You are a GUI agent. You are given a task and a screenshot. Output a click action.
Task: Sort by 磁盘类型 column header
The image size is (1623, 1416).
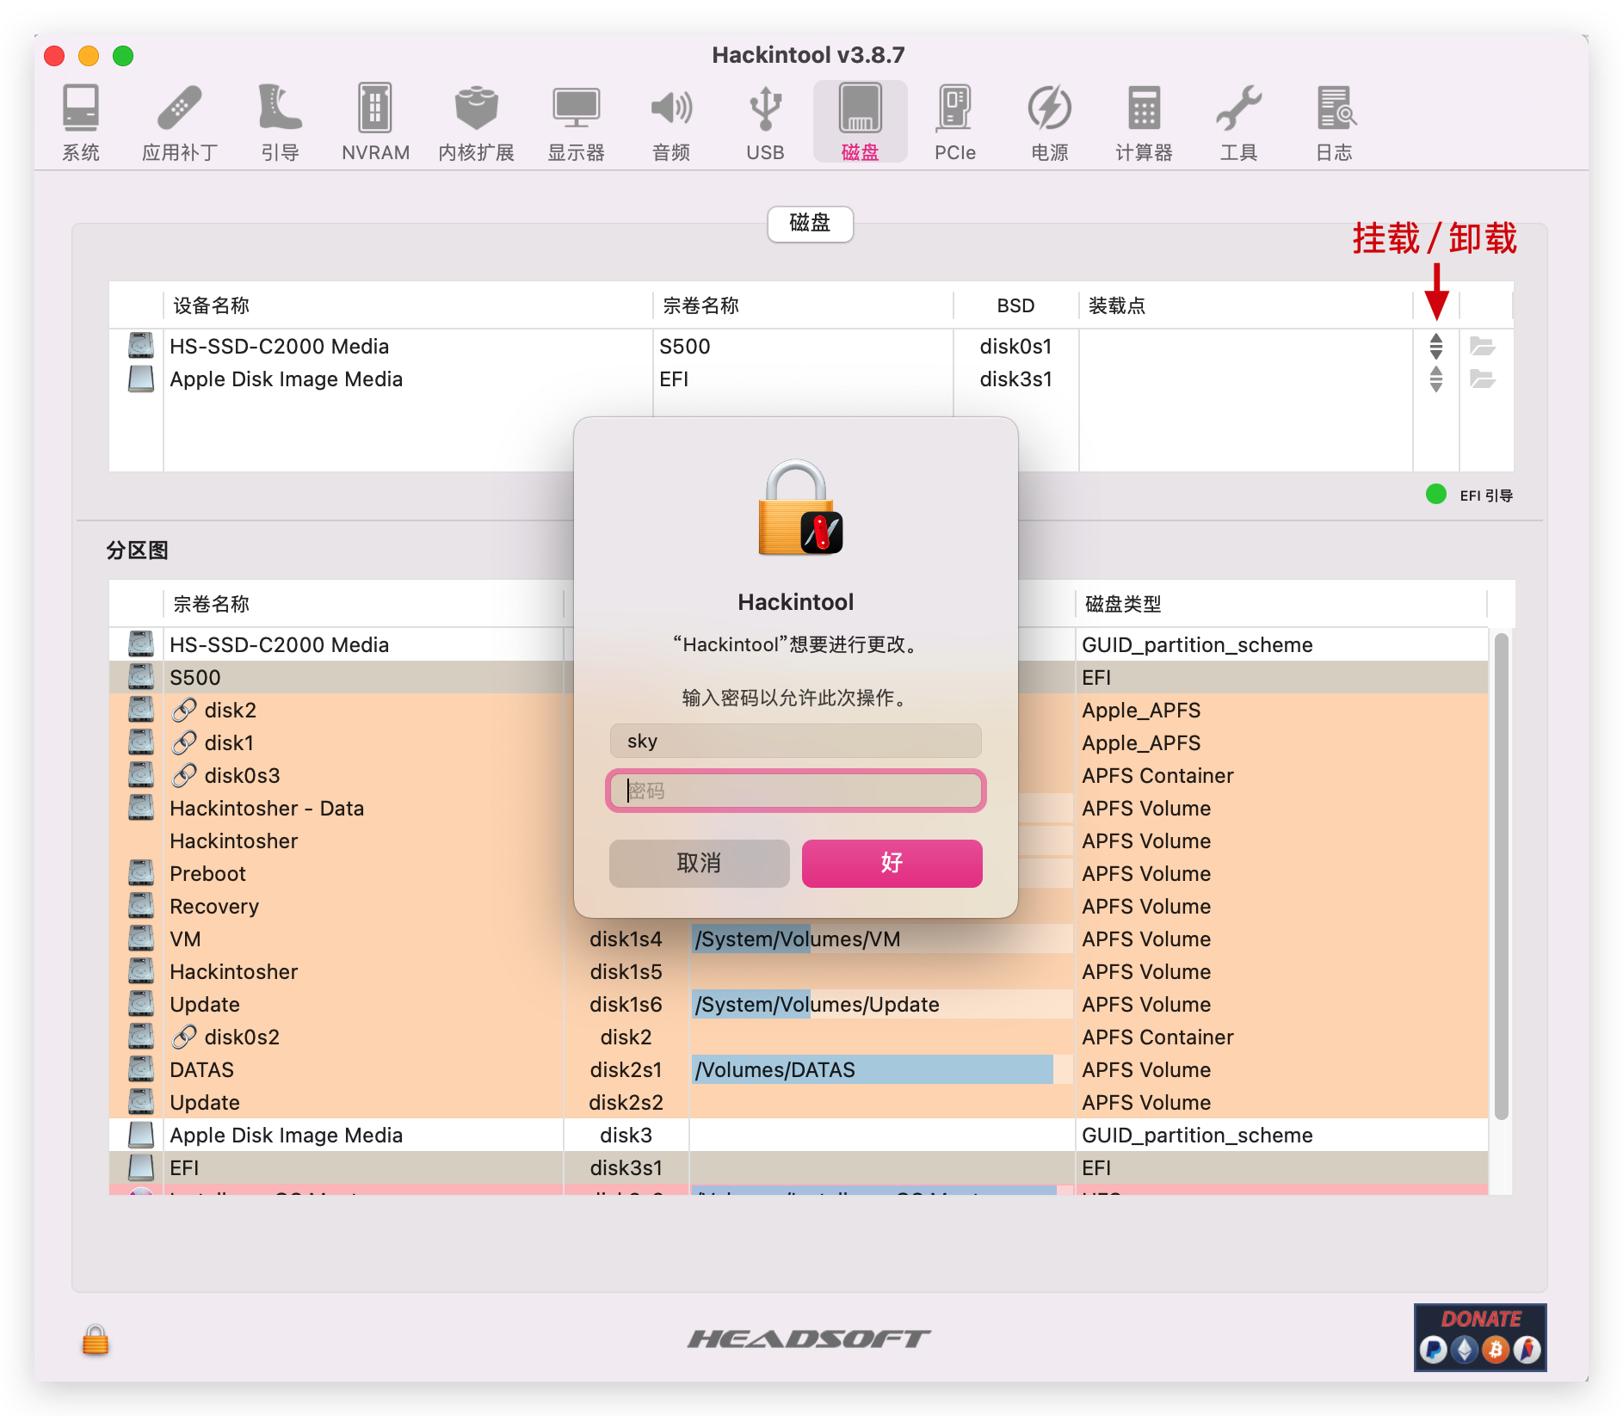tap(1281, 604)
